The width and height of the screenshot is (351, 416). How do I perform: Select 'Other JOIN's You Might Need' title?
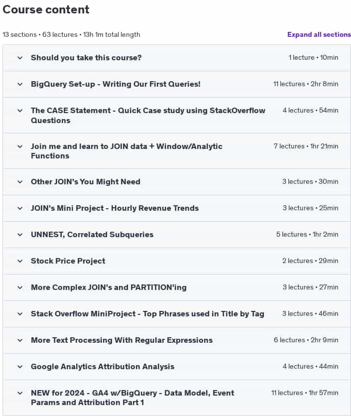click(86, 182)
